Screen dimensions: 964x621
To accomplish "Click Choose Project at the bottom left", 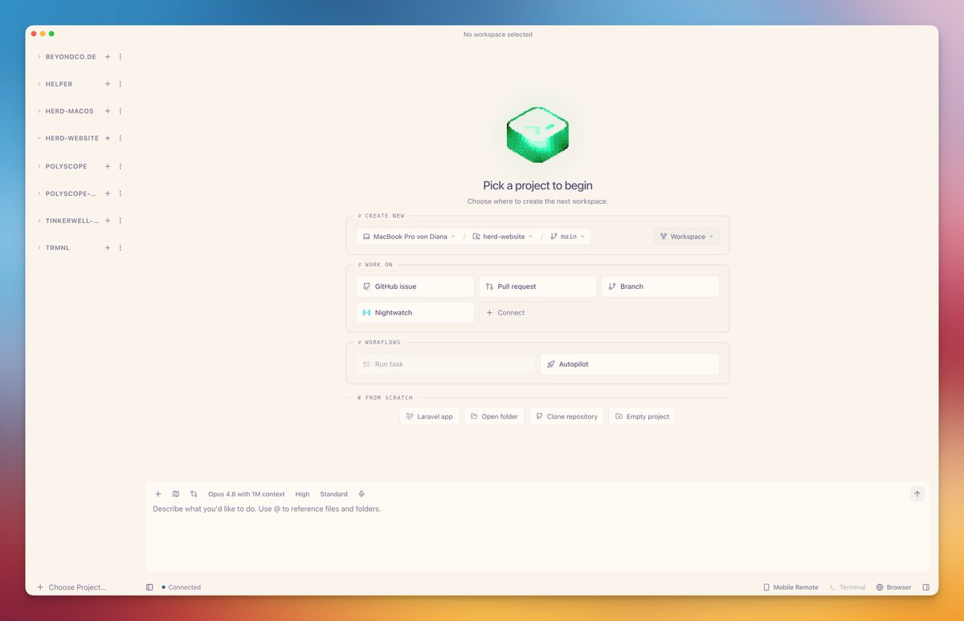I will pyautogui.click(x=71, y=587).
